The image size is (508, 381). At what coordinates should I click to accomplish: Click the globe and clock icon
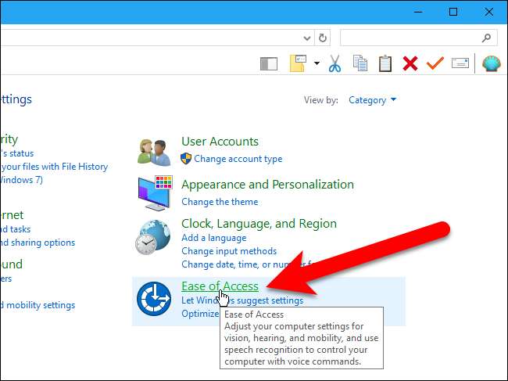click(153, 237)
